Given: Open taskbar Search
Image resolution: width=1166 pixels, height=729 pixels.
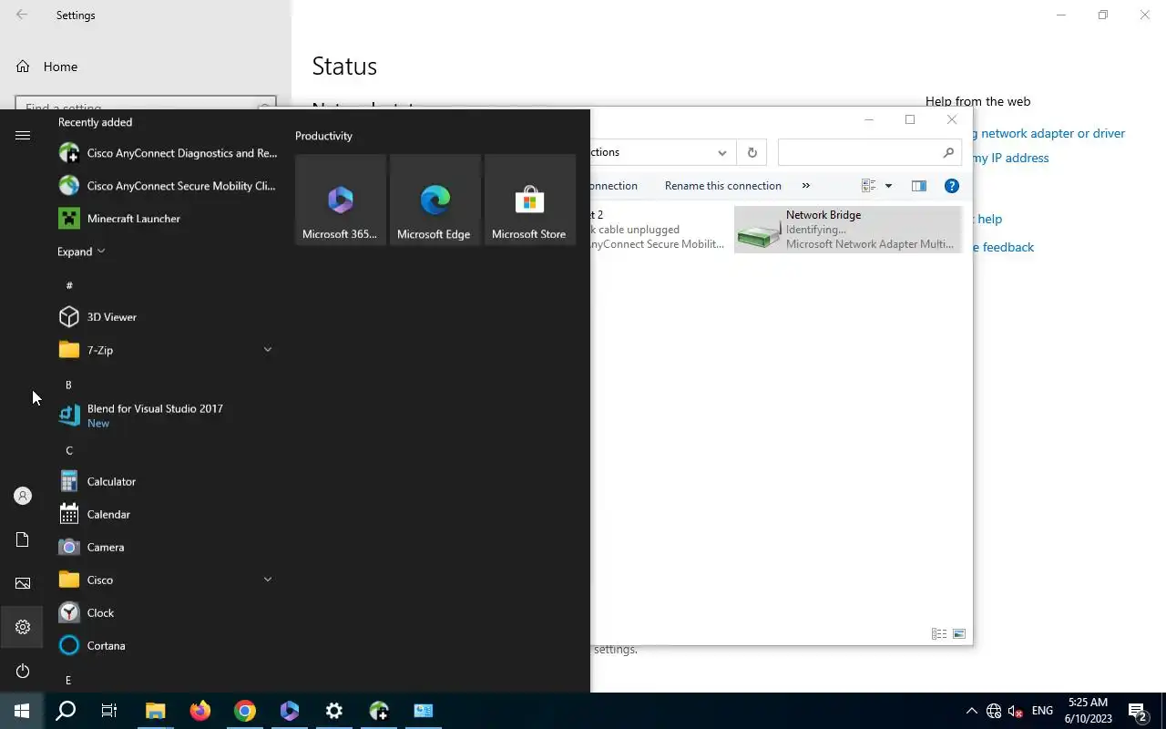Looking at the screenshot, I should pyautogui.click(x=66, y=711).
